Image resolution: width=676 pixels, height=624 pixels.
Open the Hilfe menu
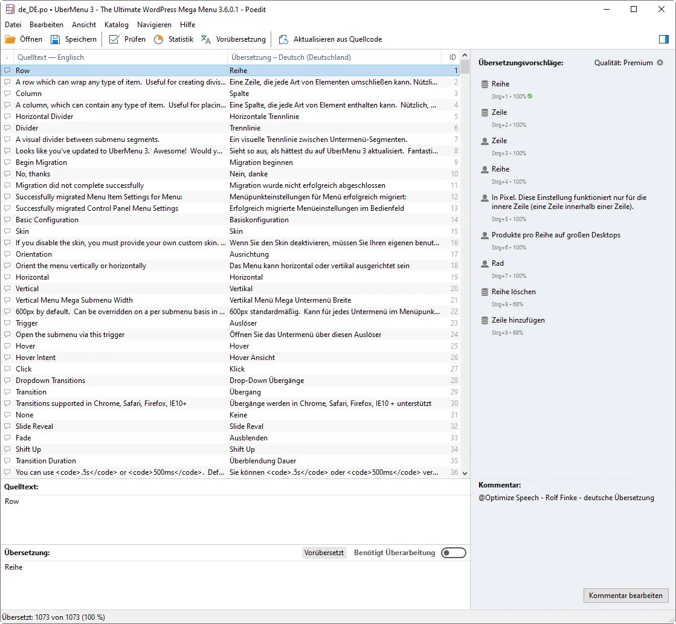click(187, 25)
